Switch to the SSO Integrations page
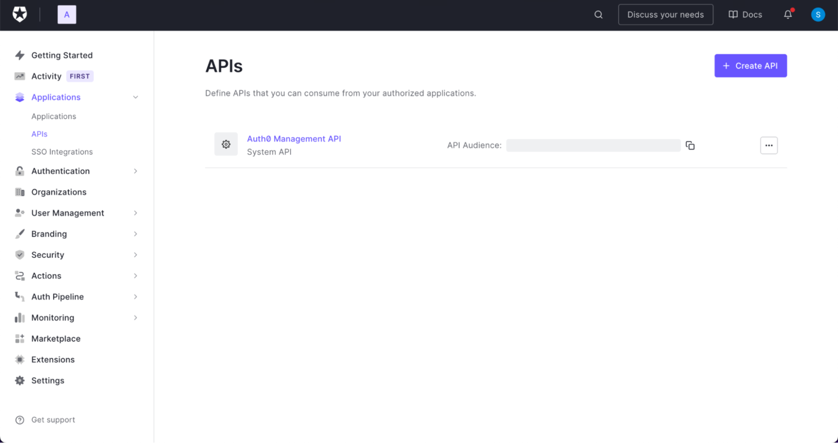 click(x=62, y=152)
